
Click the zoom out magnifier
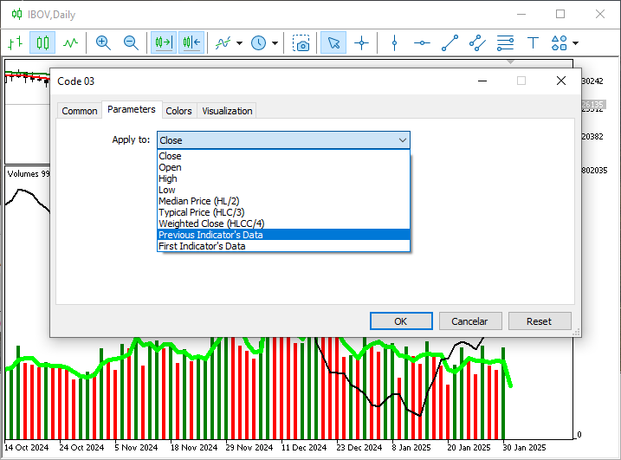pos(131,42)
